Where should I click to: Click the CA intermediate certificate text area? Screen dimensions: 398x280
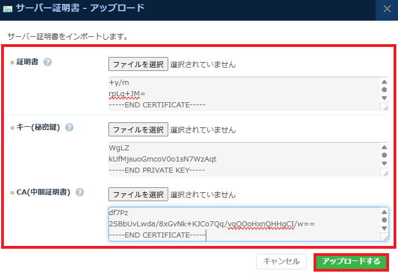[x=240, y=224]
